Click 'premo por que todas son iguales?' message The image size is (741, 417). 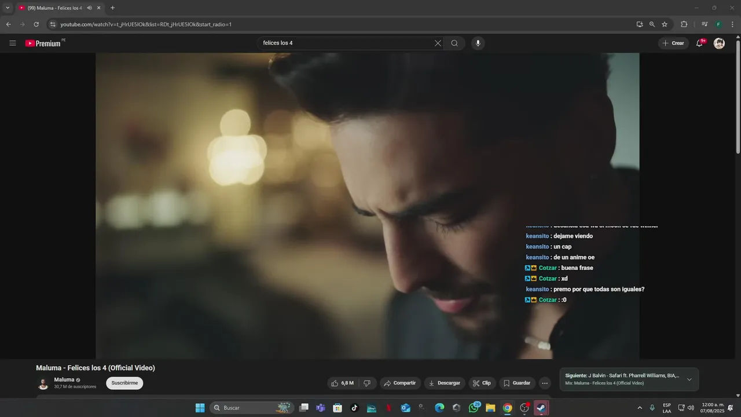point(599,289)
